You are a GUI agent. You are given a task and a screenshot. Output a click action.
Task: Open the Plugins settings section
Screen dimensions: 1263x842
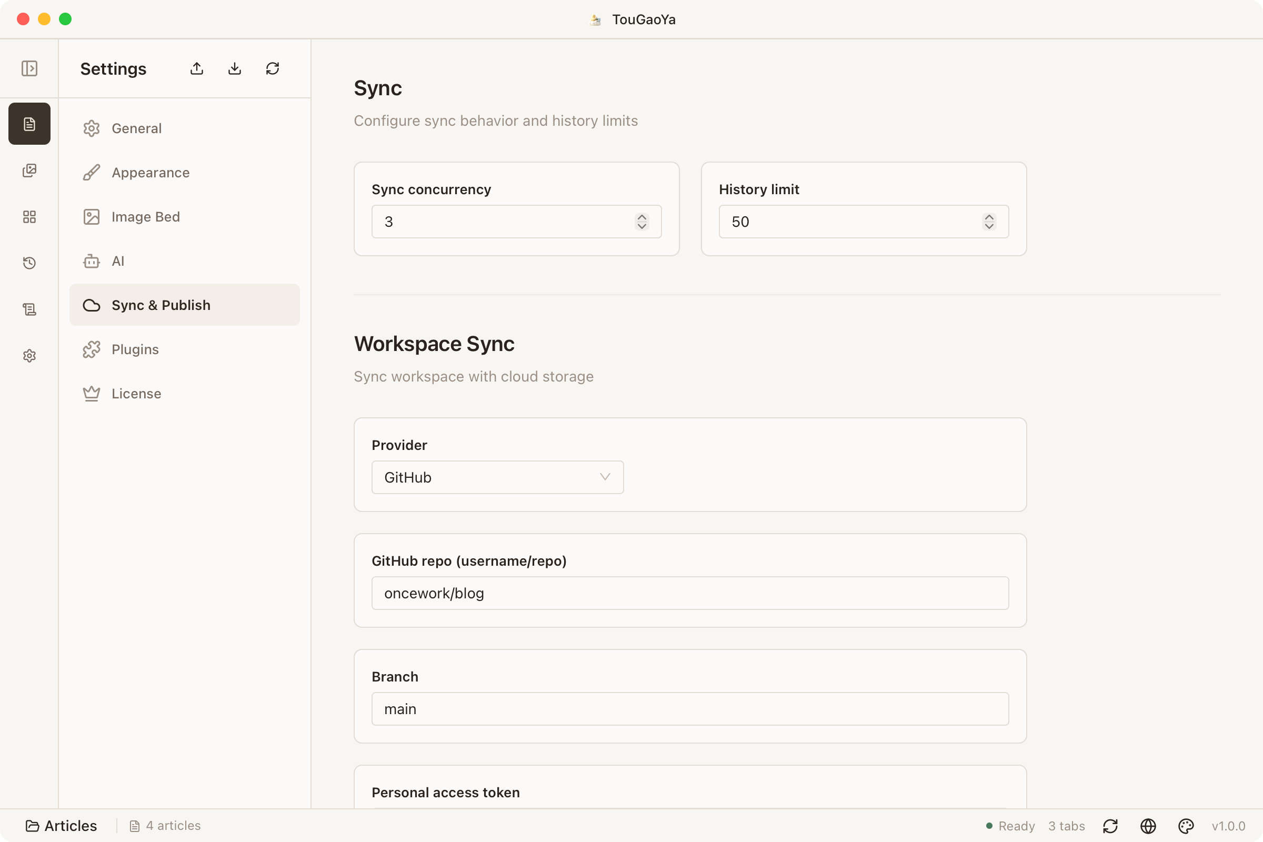pos(184,349)
